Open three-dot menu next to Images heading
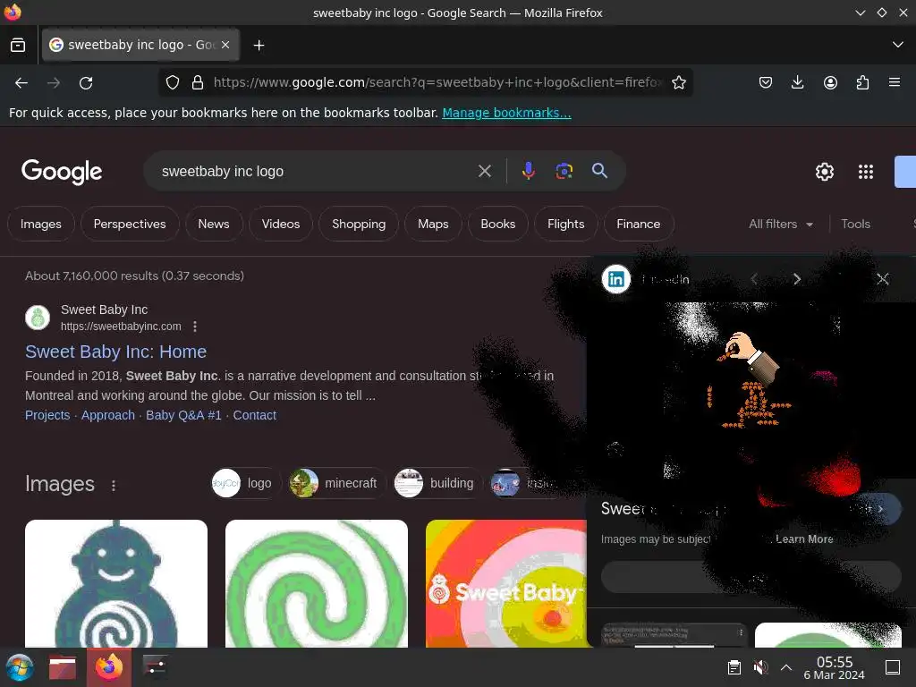The height and width of the screenshot is (687, 916). [114, 485]
